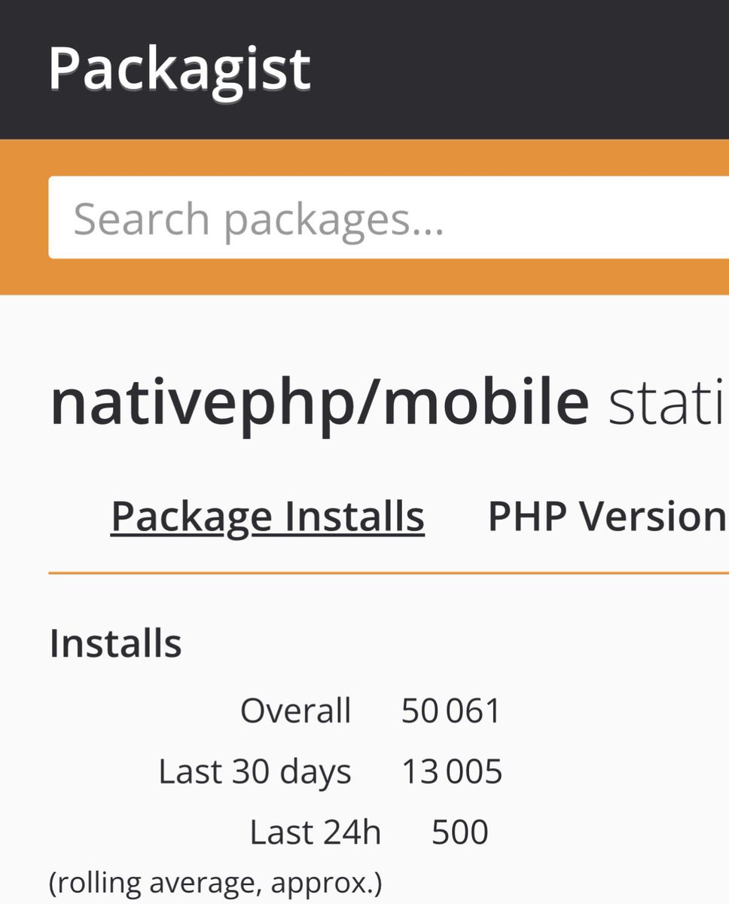Select the 13 005 installs value
The image size is (729, 904).
point(452,772)
